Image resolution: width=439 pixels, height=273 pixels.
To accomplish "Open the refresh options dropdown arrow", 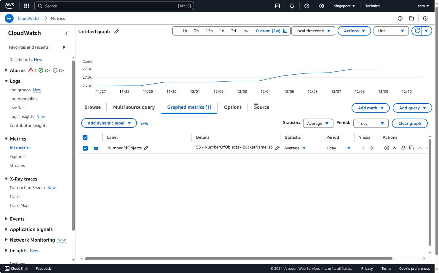I will [x=427, y=31].
